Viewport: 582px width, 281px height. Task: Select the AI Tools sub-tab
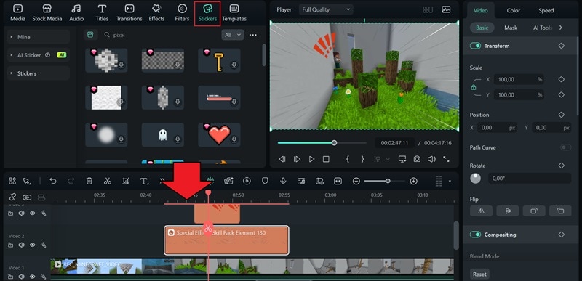click(x=542, y=28)
